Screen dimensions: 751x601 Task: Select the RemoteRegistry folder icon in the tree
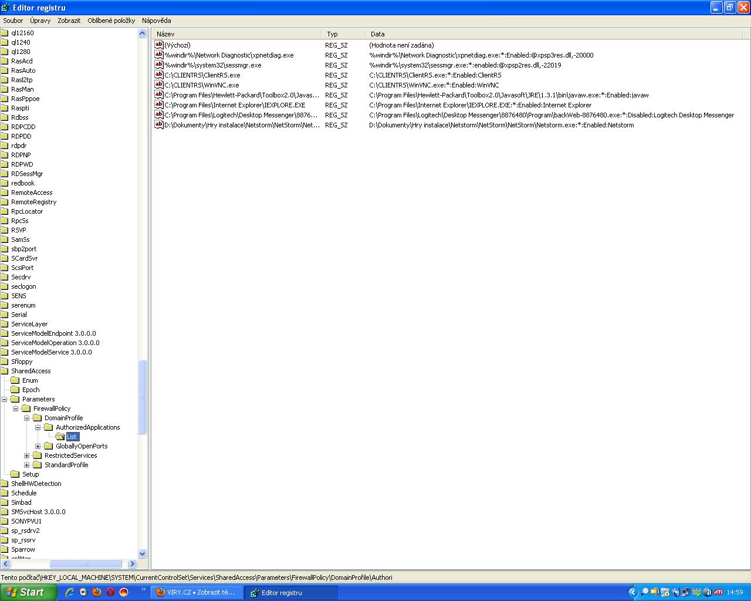click(5, 202)
